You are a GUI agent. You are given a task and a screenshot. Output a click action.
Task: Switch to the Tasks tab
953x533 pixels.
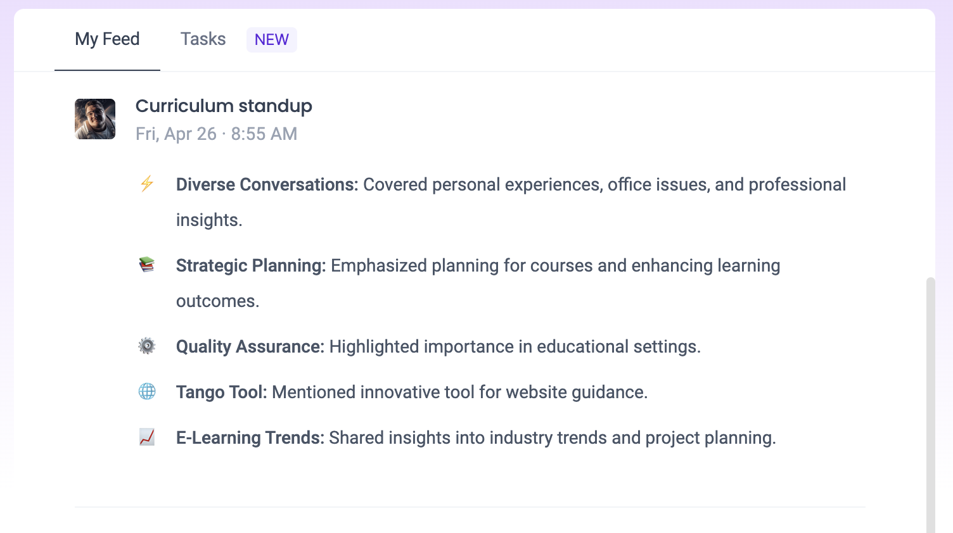coord(203,39)
